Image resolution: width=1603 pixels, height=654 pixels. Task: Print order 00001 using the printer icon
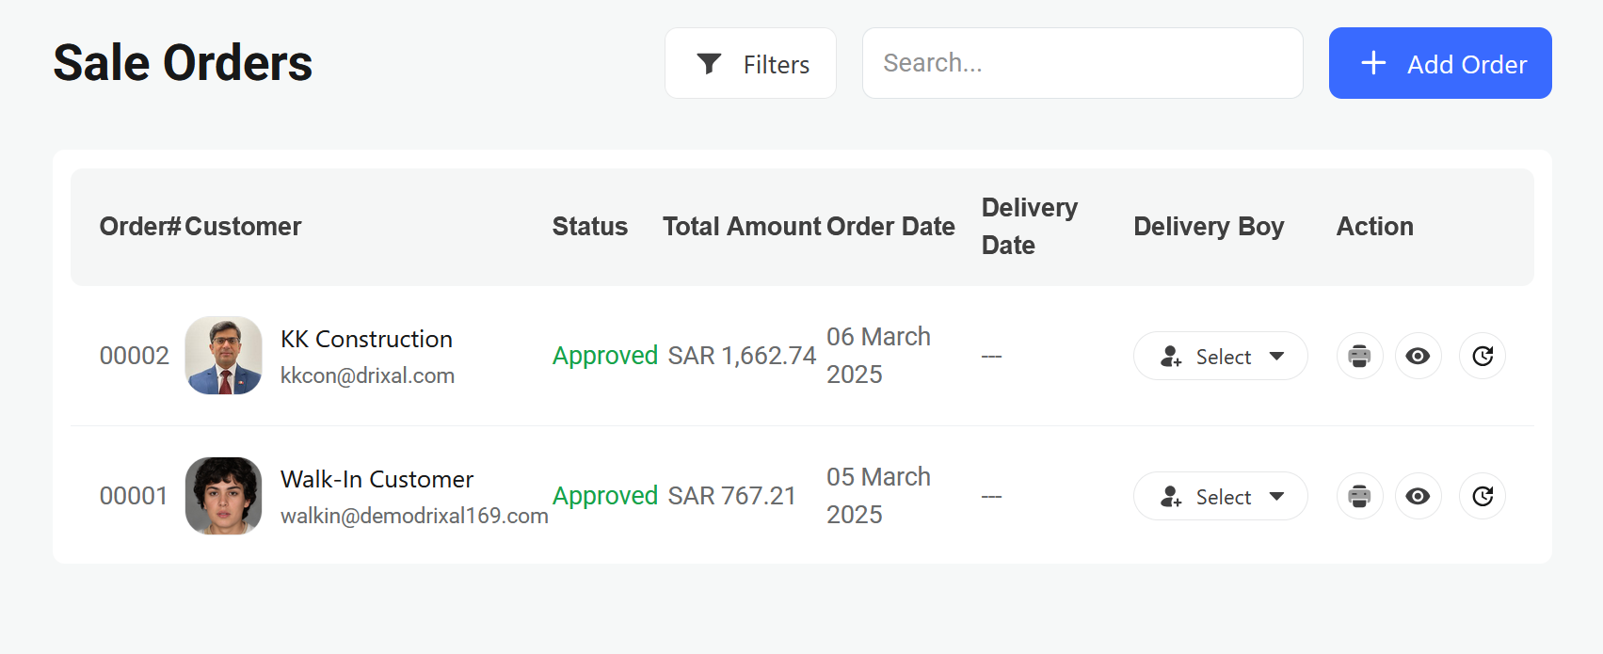pyautogui.click(x=1359, y=496)
